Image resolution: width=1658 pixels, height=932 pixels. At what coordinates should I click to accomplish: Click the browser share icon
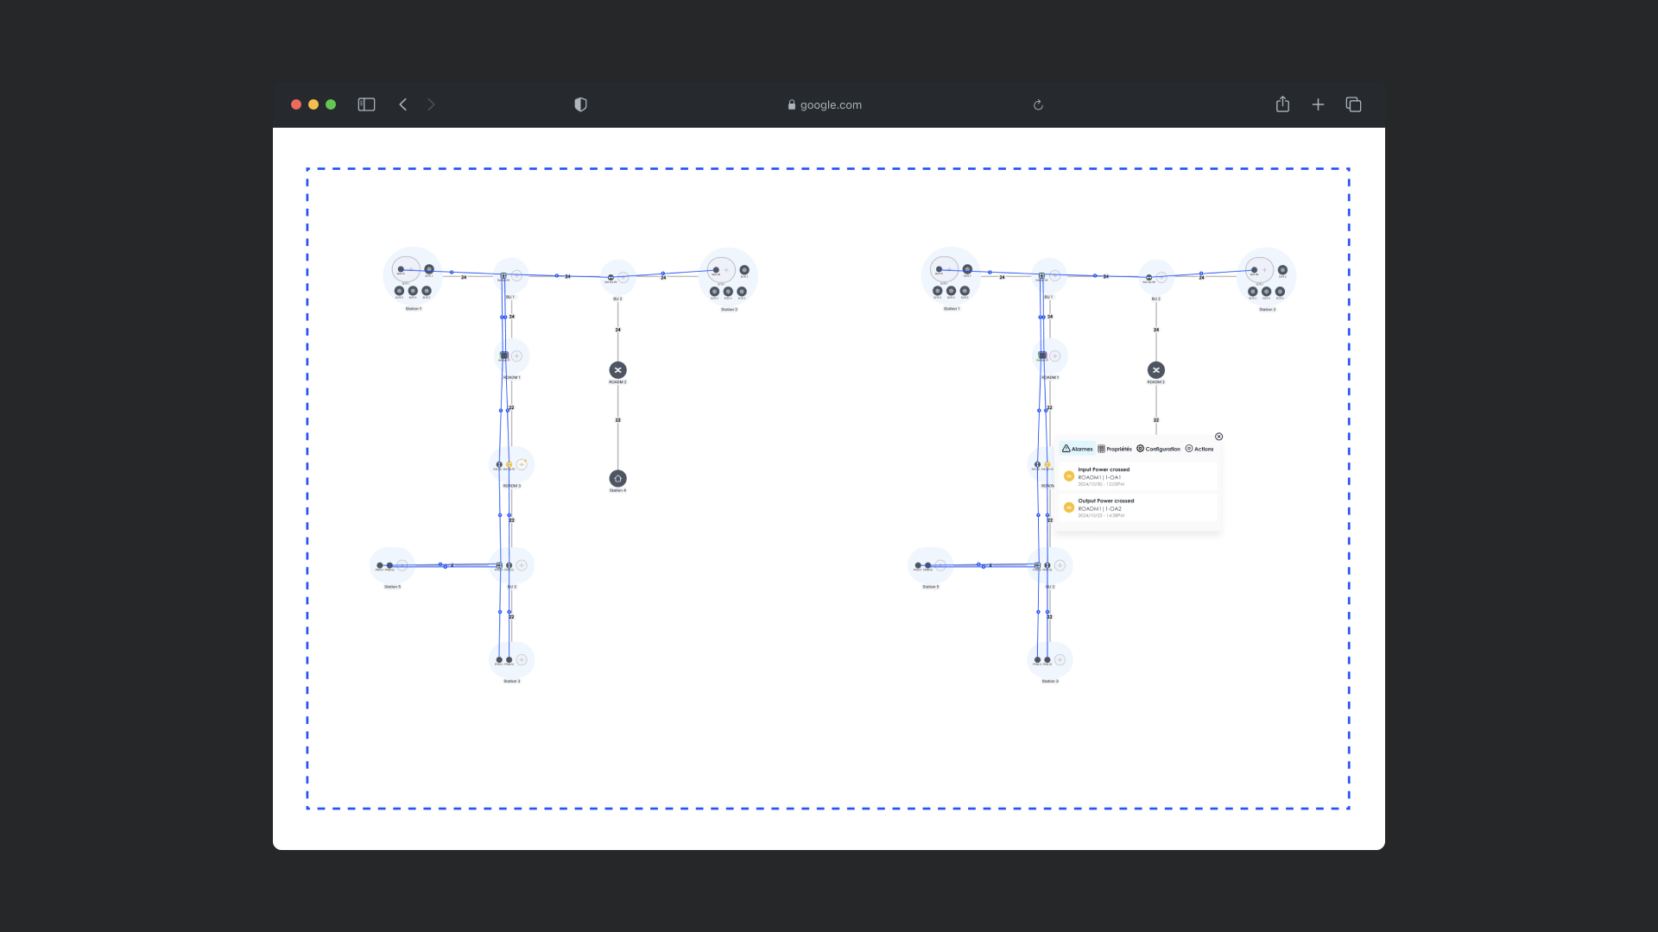click(x=1282, y=104)
